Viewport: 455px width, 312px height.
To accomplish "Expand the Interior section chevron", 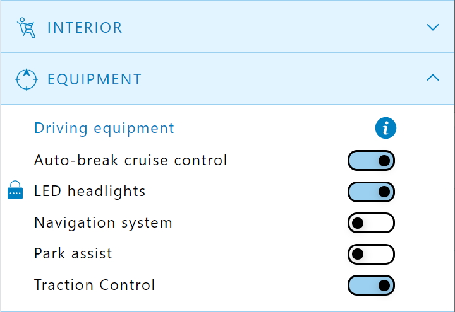I will (x=433, y=27).
